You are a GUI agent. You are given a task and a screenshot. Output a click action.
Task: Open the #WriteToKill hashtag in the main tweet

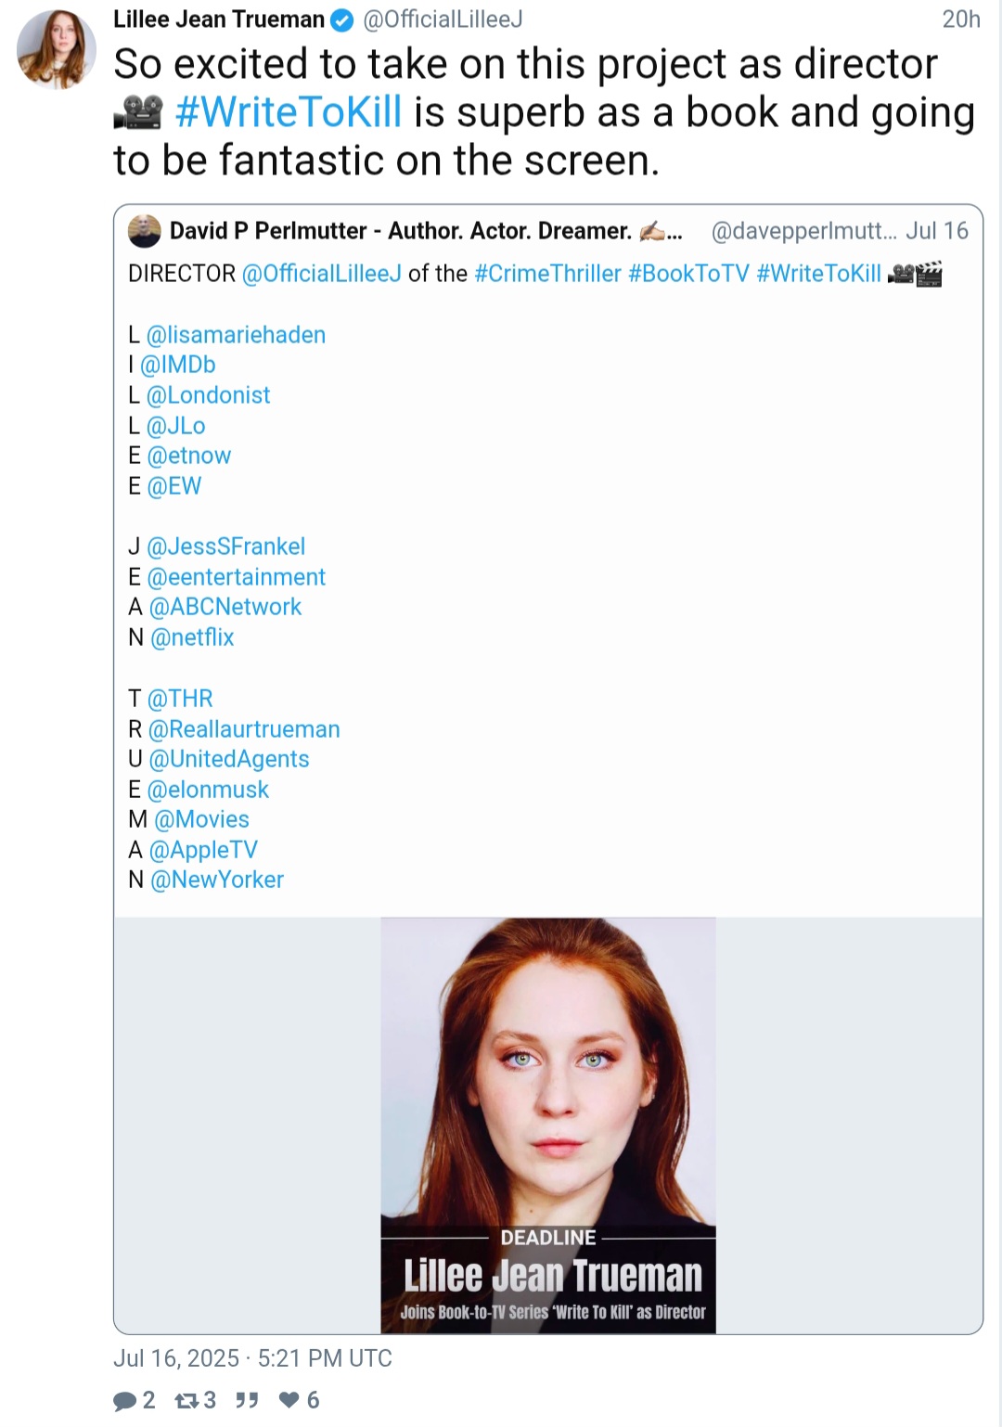click(289, 112)
